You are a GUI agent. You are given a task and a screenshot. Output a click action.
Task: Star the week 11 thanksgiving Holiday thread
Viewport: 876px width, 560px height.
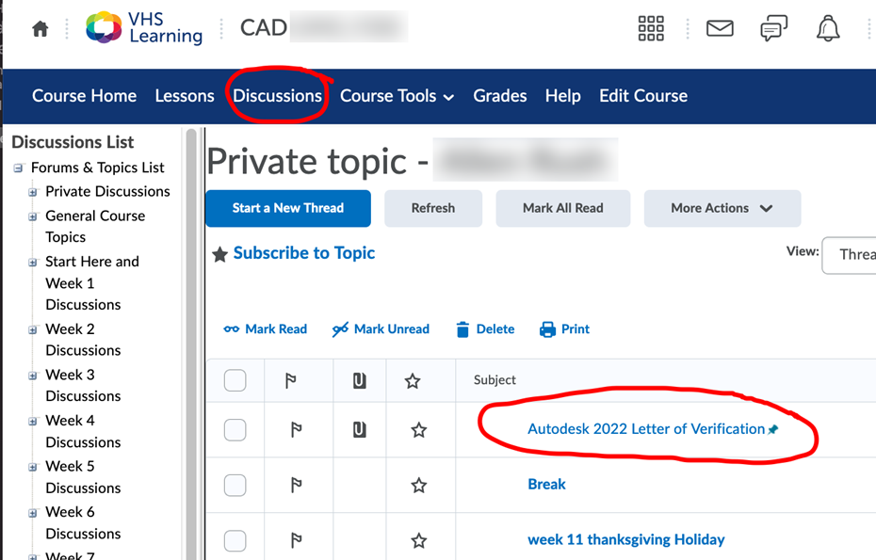click(419, 539)
